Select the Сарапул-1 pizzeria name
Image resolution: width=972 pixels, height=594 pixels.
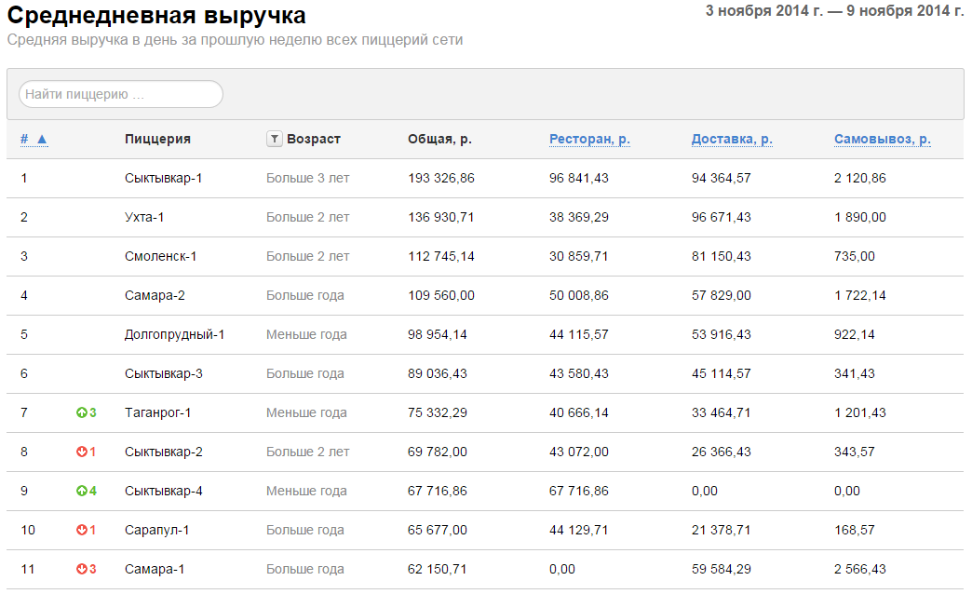pyautogui.click(x=156, y=530)
